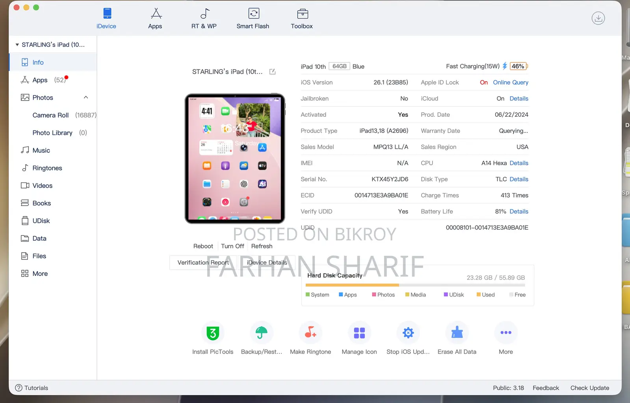The image size is (630, 403).
Task: Open the RT & WP tab
Action: [x=204, y=19]
